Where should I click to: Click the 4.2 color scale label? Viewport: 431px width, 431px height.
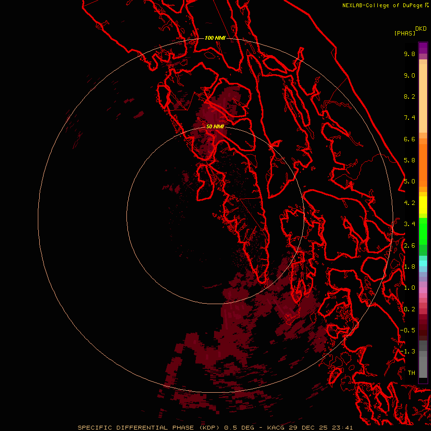click(x=409, y=203)
